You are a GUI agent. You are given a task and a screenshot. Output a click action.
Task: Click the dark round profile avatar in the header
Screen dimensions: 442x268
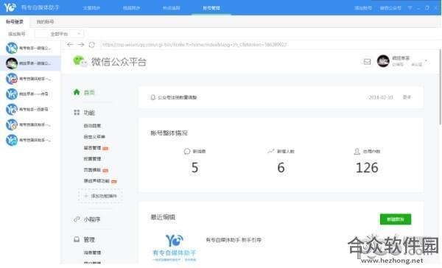[383, 61]
